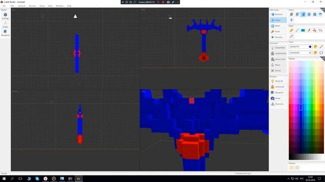Open the model Settings gear
This screenshot has height=182, width=325.
(5, 16)
